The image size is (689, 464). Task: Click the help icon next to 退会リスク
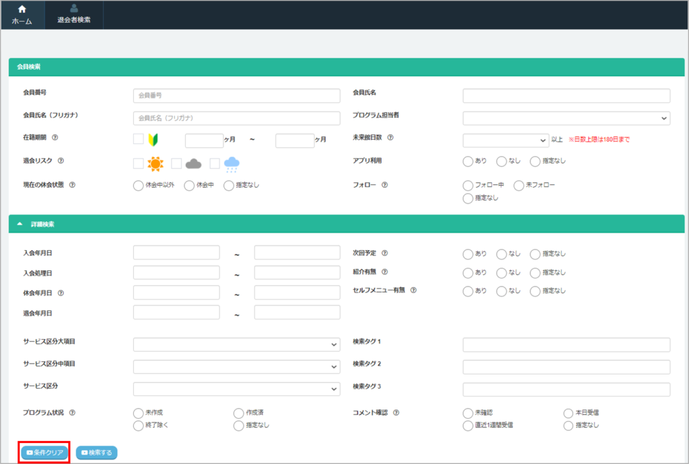[61, 161]
